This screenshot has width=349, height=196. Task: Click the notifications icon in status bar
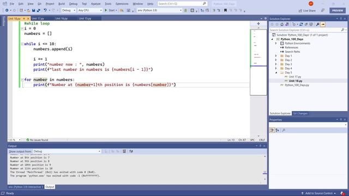[x=342, y=193]
